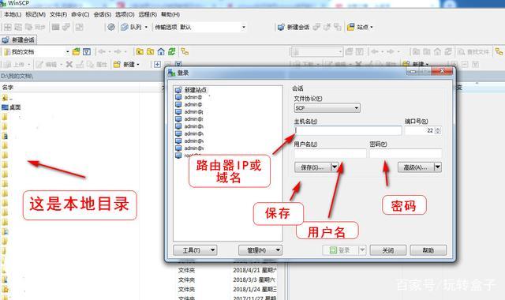
Task: Open the 帮助(H) menu
Action: click(170, 14)
